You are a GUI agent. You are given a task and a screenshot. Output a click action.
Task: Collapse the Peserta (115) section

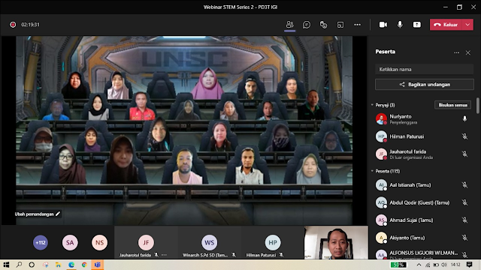[372, 171]
